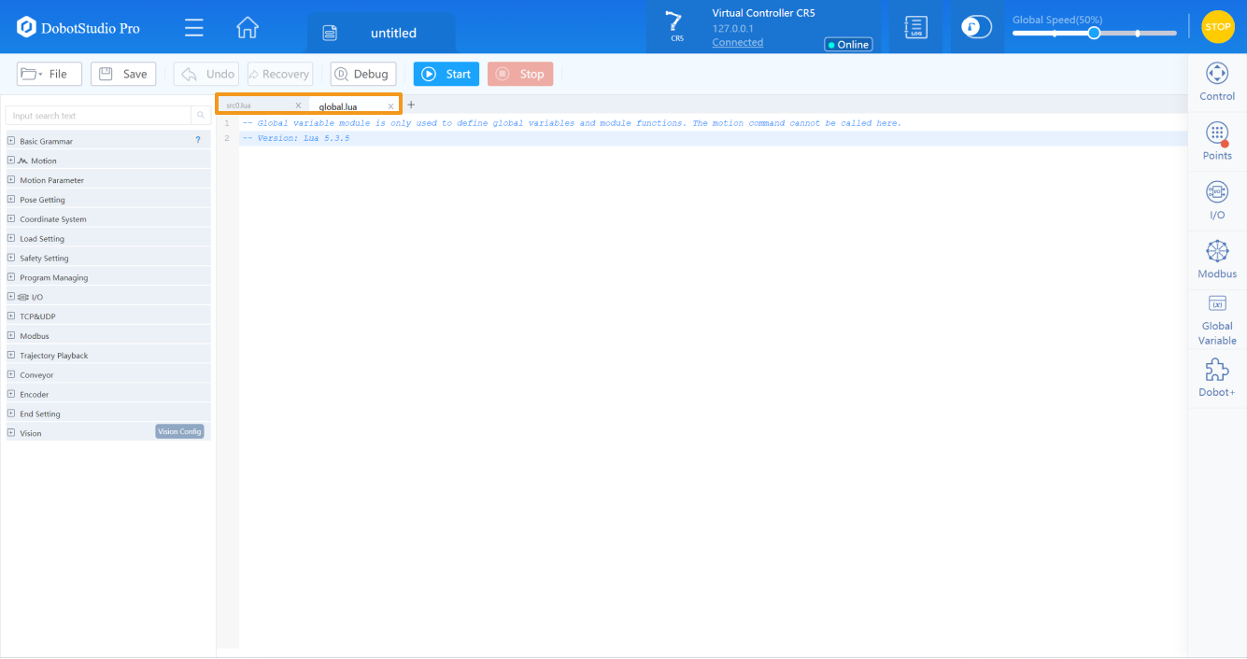Click the CR5 robot icon

pos(674,26)
